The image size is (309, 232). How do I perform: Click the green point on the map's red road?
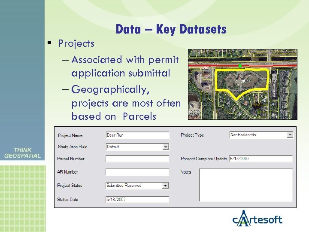(240, 66)
